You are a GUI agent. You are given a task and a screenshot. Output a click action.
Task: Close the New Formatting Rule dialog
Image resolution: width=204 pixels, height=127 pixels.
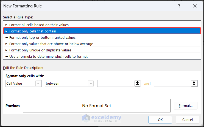tap(195, 6)
